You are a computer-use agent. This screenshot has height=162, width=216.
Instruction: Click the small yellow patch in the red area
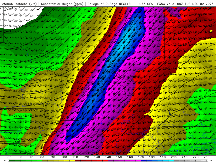[211, 31]
